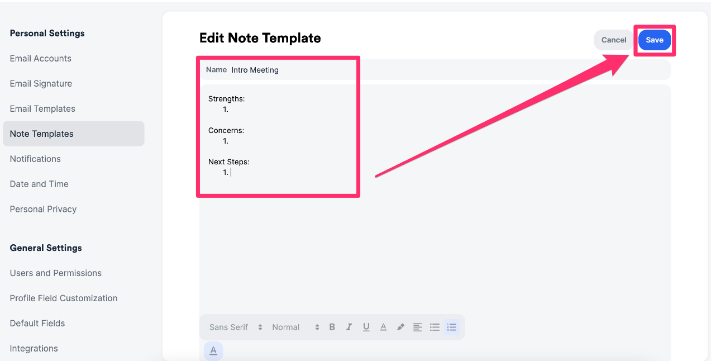This screenshot has height=361, width=711.
Task: Create a bulleted list
Action: coord(435,327)
